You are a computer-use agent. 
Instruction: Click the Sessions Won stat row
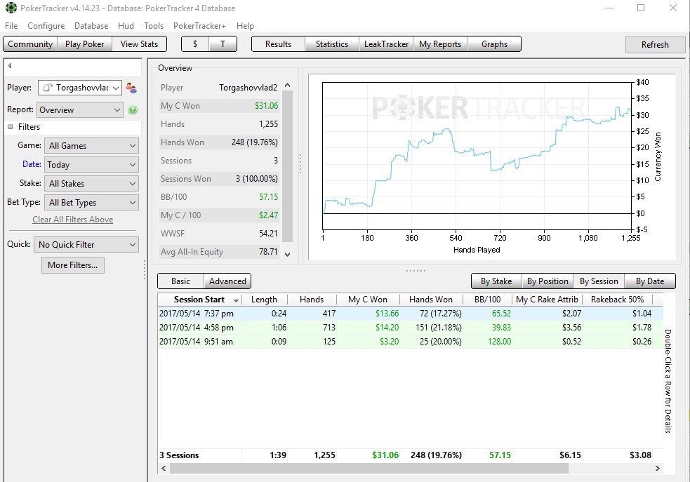(x=219, y=179)
